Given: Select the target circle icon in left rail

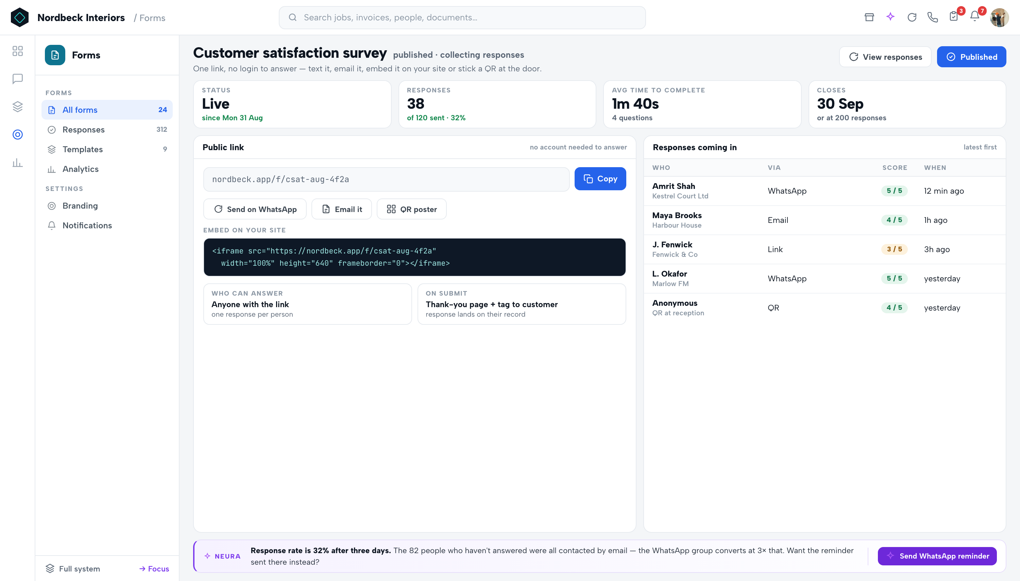Looking at the screenshot, I should [x=18, y=135].
